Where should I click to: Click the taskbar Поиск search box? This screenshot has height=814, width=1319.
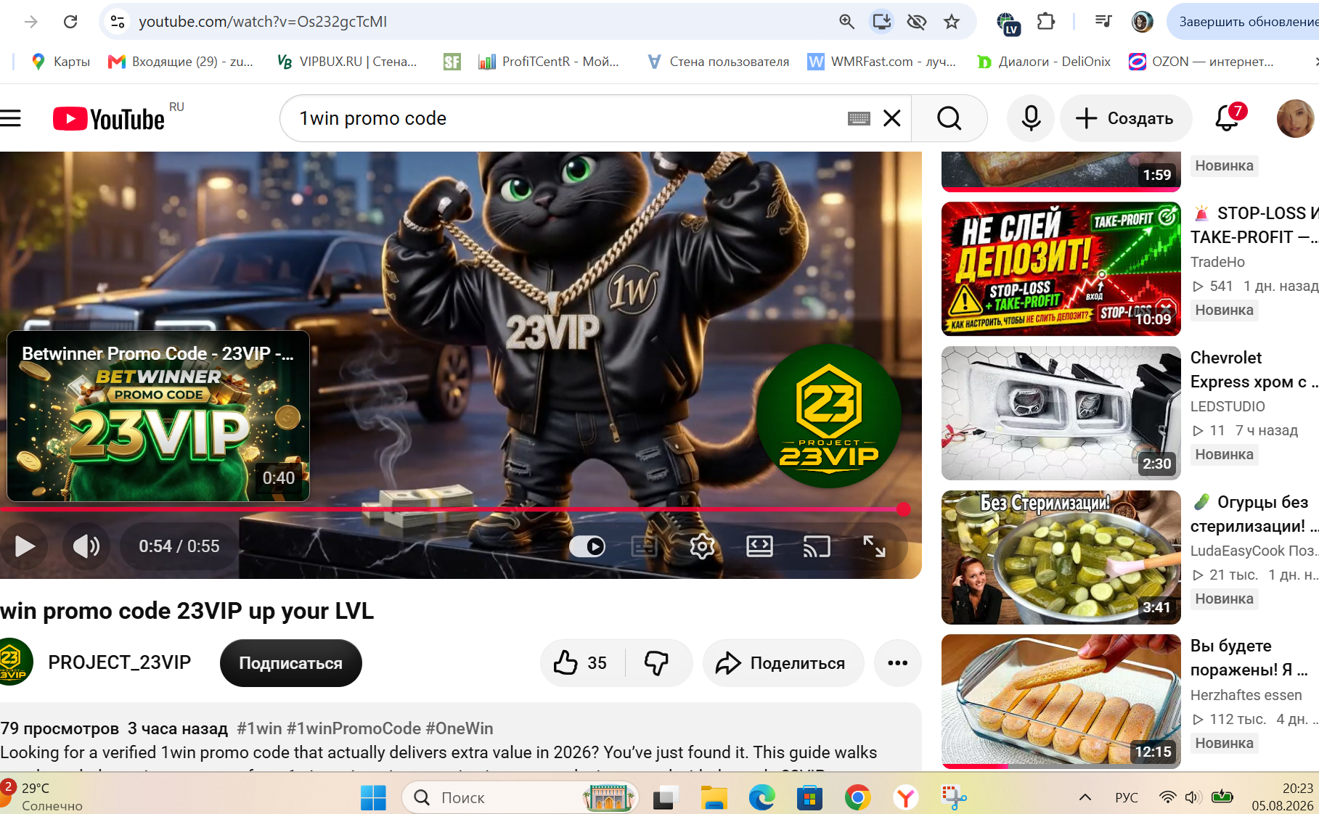pyautogui.click(x=520, y=798)
